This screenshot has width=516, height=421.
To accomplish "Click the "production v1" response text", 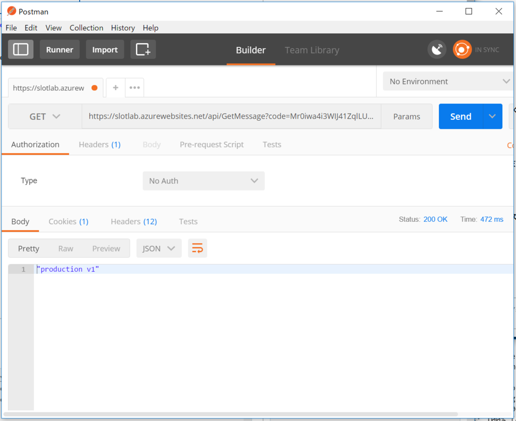I will 68,269.
